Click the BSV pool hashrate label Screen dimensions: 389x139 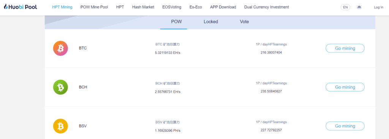pos(168,122)
